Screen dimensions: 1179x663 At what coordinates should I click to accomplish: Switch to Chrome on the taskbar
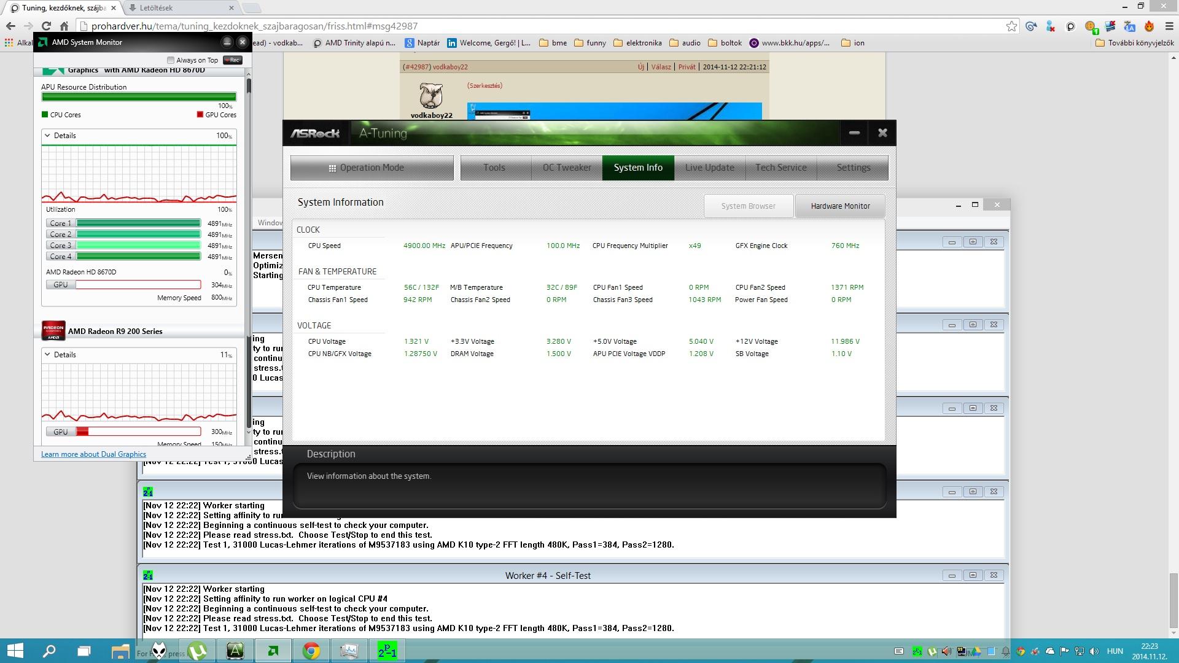[311, 651]
